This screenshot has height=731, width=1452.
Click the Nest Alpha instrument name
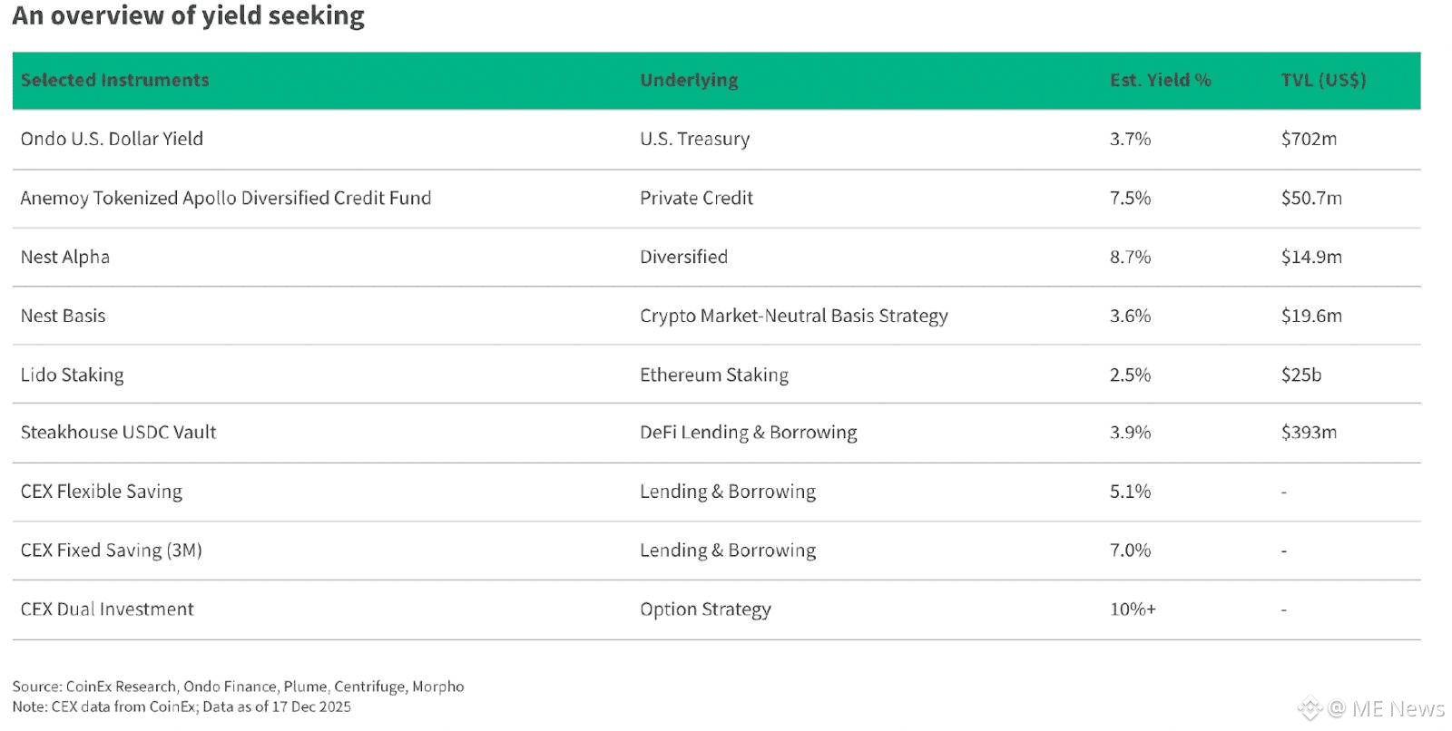coord(64,257)
